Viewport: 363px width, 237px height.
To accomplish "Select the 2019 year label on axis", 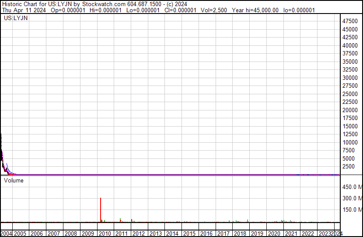I will click(x=257, y=234).
